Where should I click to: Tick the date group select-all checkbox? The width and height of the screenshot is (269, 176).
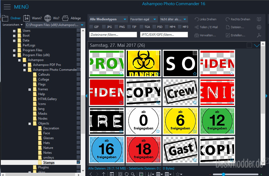point(249,45)
